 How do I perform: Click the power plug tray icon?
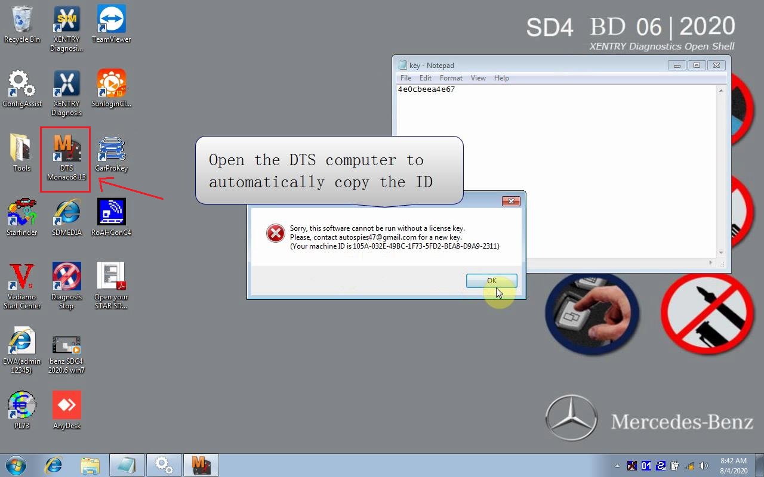[675, 466]
